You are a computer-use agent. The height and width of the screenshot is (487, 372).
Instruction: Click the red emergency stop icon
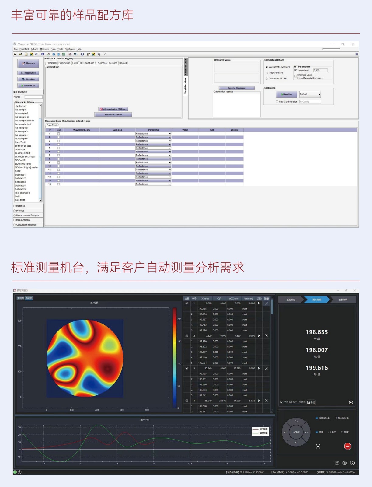pyautogui.click(x=348, y=446)
